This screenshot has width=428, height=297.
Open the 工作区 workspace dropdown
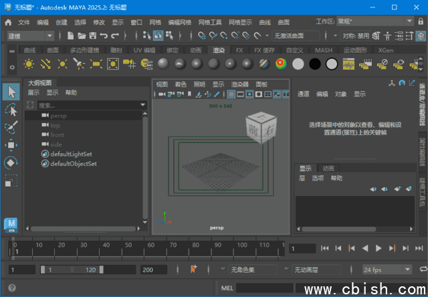[375, 21]
